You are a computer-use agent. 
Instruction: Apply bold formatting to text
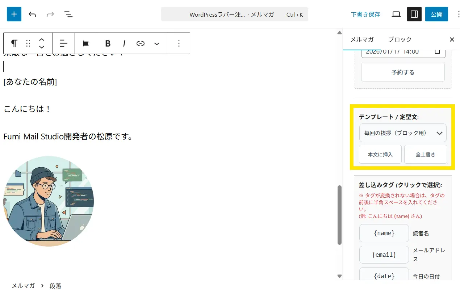[x=108, y=43]
